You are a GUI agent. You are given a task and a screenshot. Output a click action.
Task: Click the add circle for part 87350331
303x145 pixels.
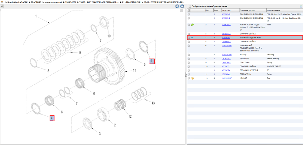pyautogui.click(x=189, y=66)
